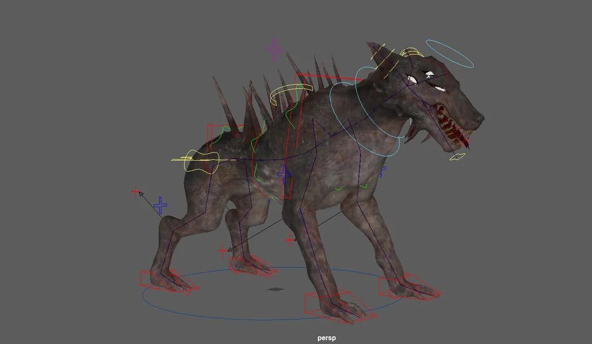This screenshot has height=344, width=592.
Task: Select the red box control on the rear-left foot
Action: pyautogui.click(x=169, y=282)
